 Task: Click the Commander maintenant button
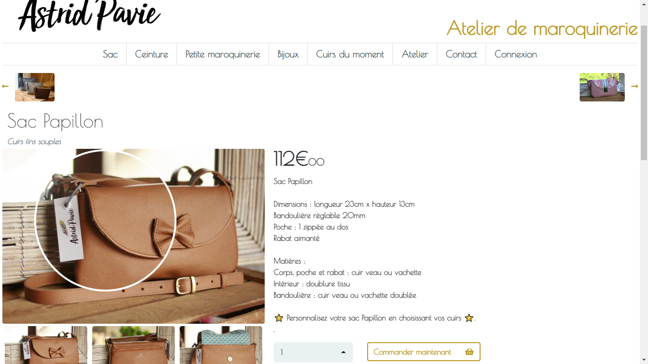pos(424,352)
